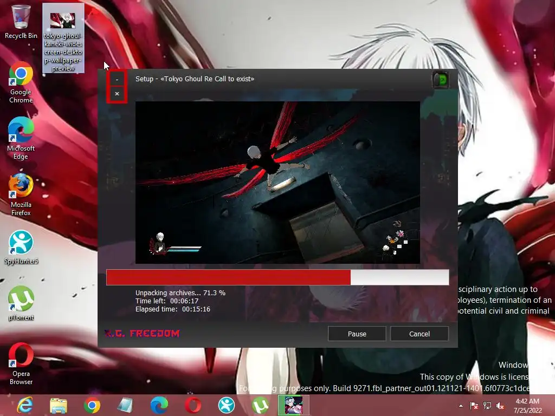Select Tokyo Ghoul setup taskbar button

(x=293, y=405)
